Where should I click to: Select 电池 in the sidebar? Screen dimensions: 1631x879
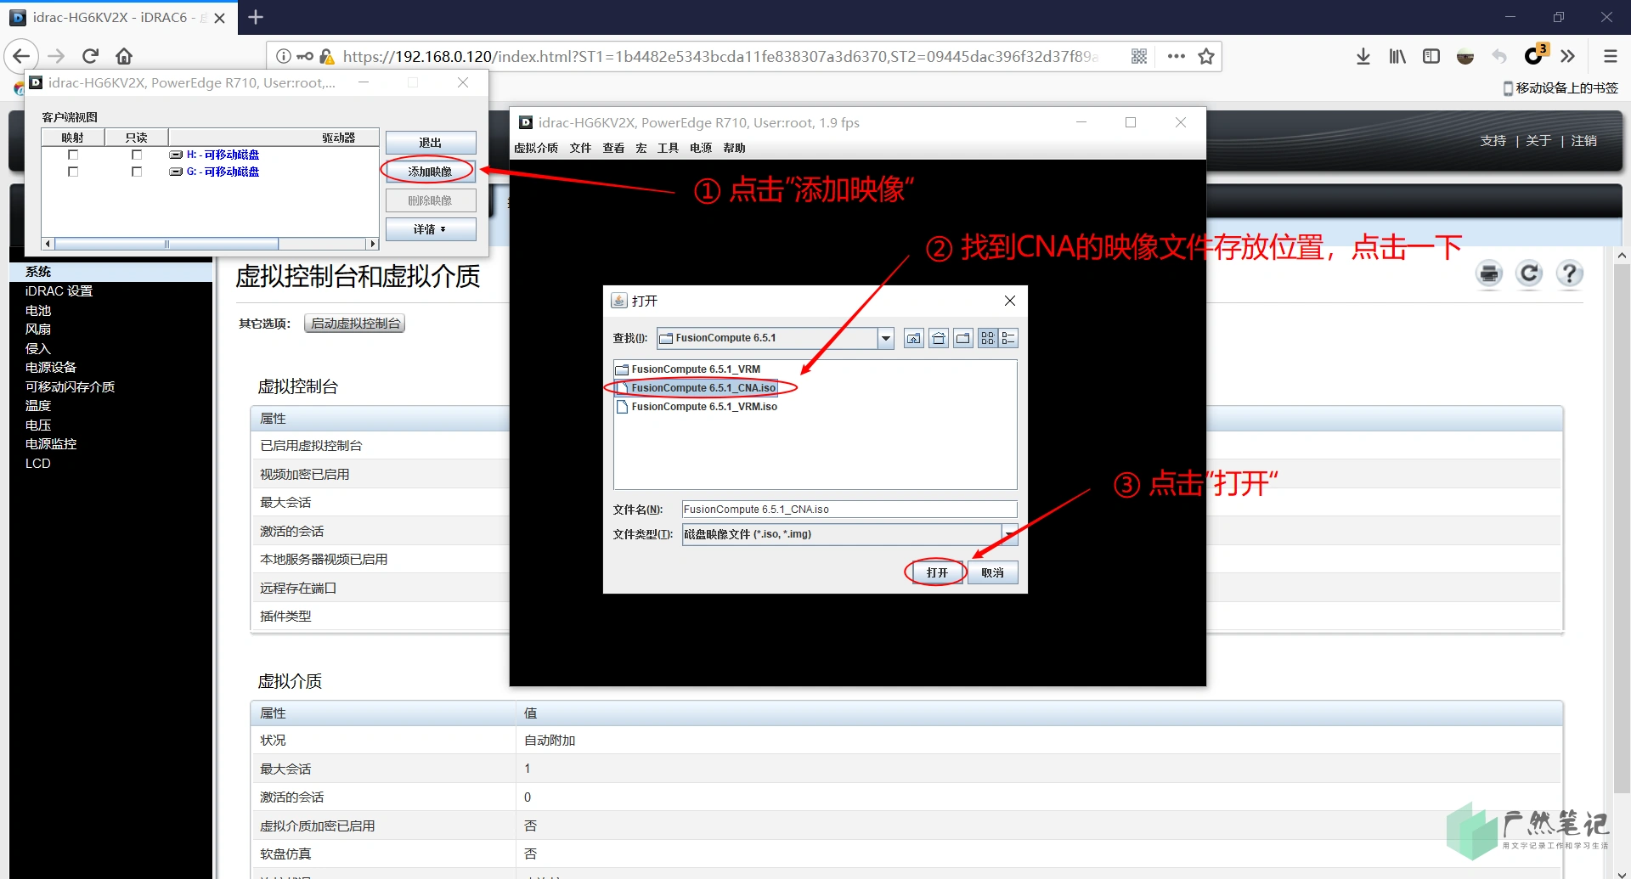(x=38, y=311)
